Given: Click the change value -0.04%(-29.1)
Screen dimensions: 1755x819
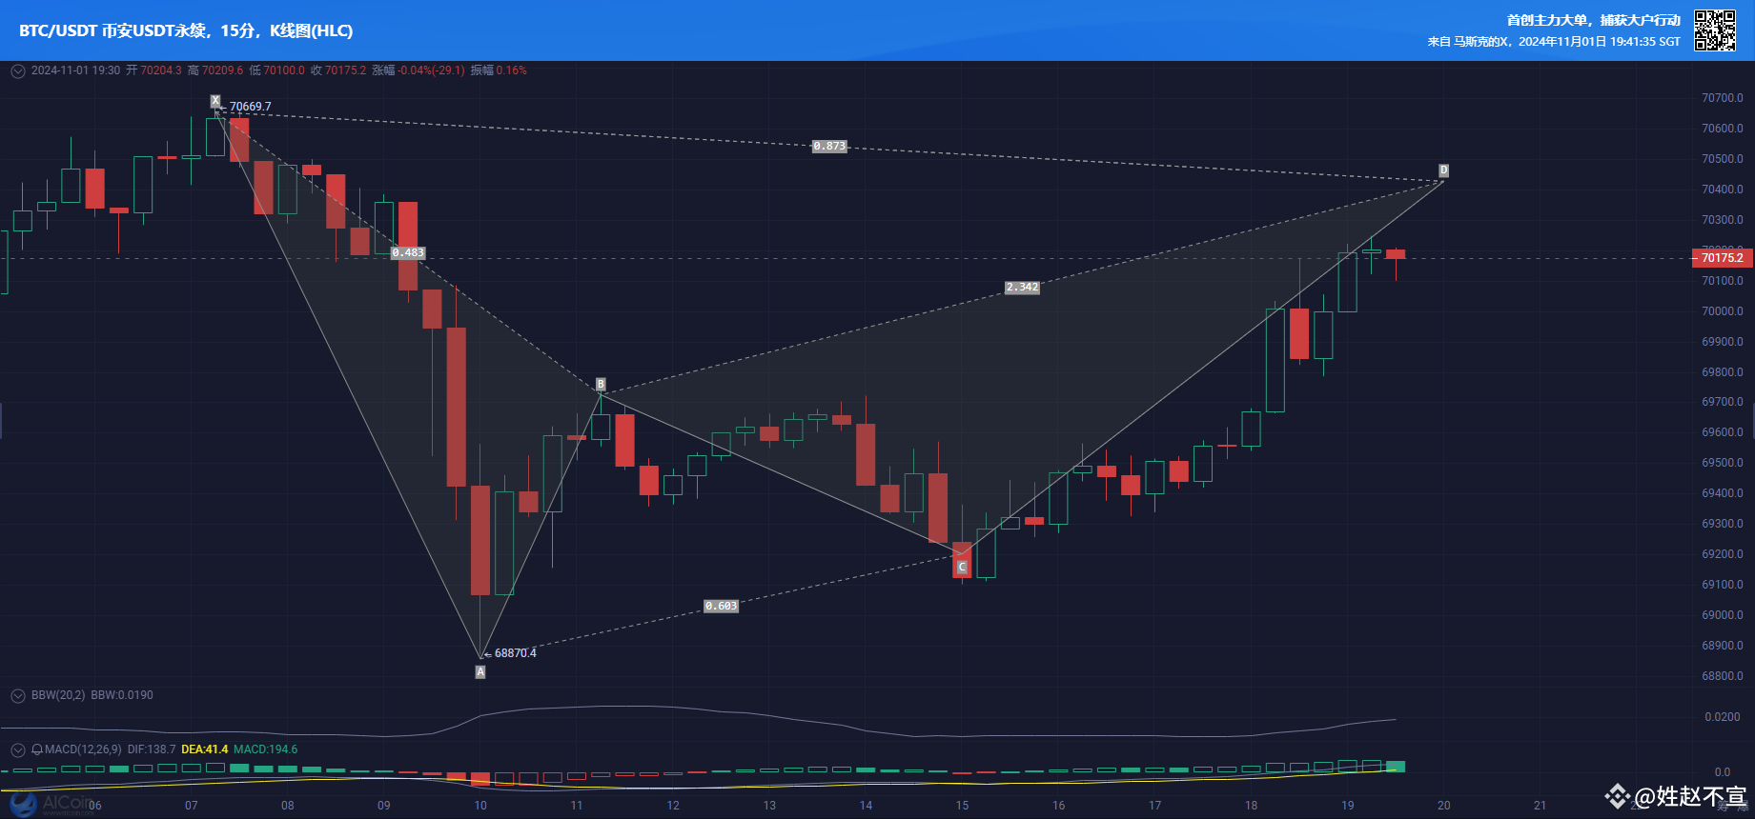Looking at the screenshot, I should point(431,70).
